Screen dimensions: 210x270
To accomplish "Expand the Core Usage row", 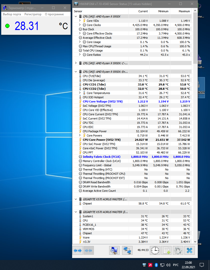I will click(80, 42).
